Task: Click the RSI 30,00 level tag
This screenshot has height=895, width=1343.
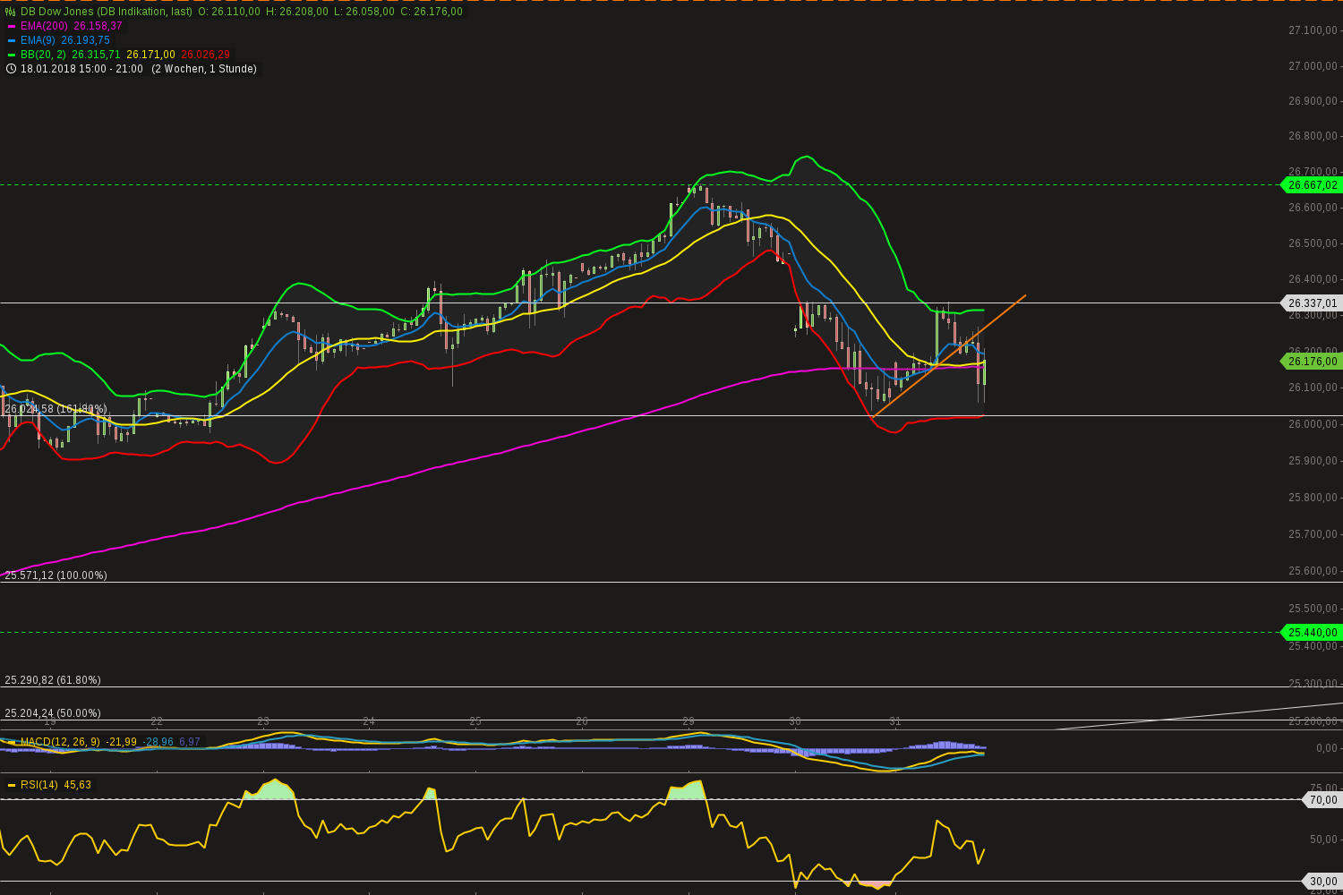Action: [x=1322, y=882]
